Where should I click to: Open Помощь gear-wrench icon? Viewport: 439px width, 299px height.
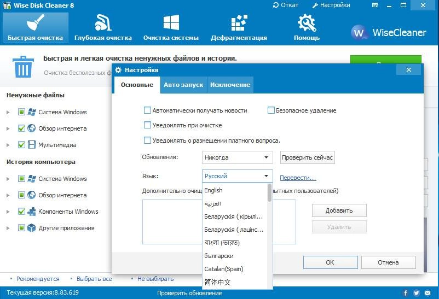pos(307,27)
